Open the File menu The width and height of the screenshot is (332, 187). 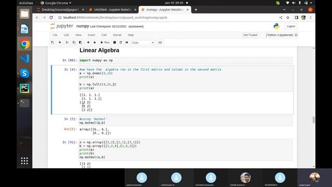coord(55,35)
